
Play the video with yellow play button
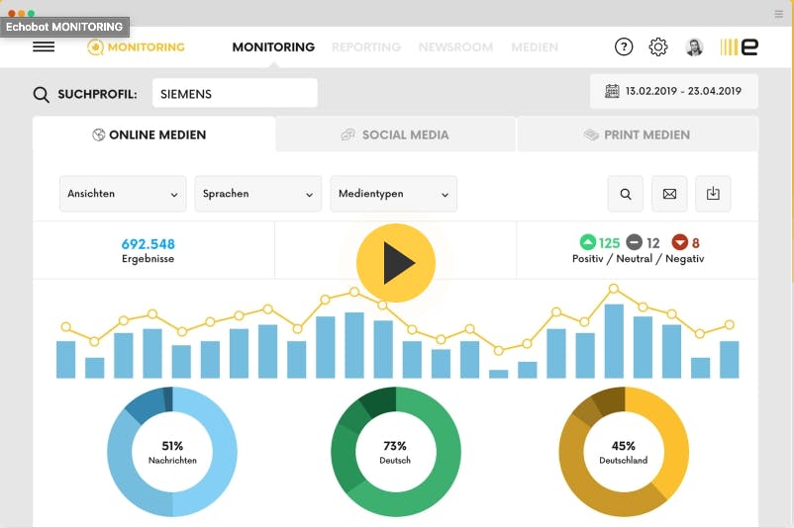(x=396, y=263)
